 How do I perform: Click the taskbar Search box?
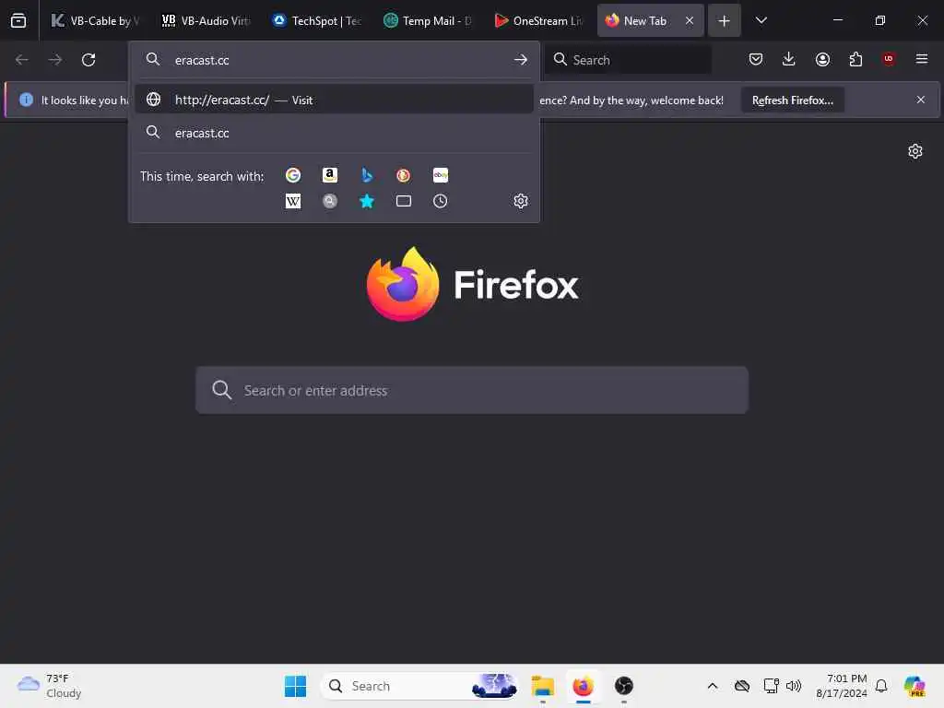pos(419,686)
